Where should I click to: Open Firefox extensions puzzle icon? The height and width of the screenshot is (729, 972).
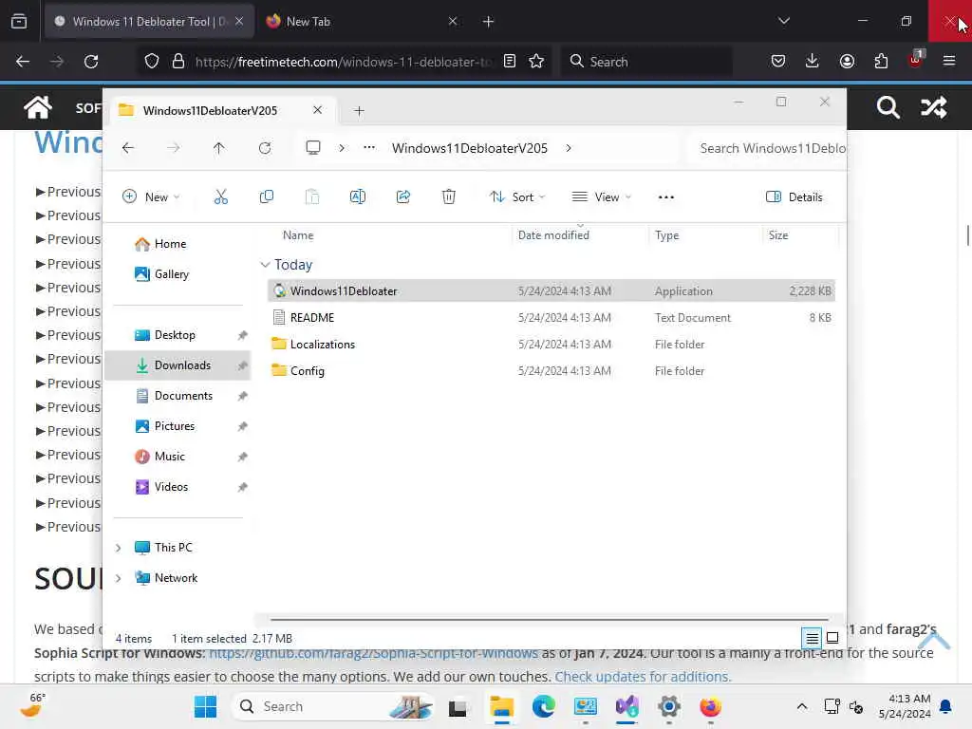(881, 61)
